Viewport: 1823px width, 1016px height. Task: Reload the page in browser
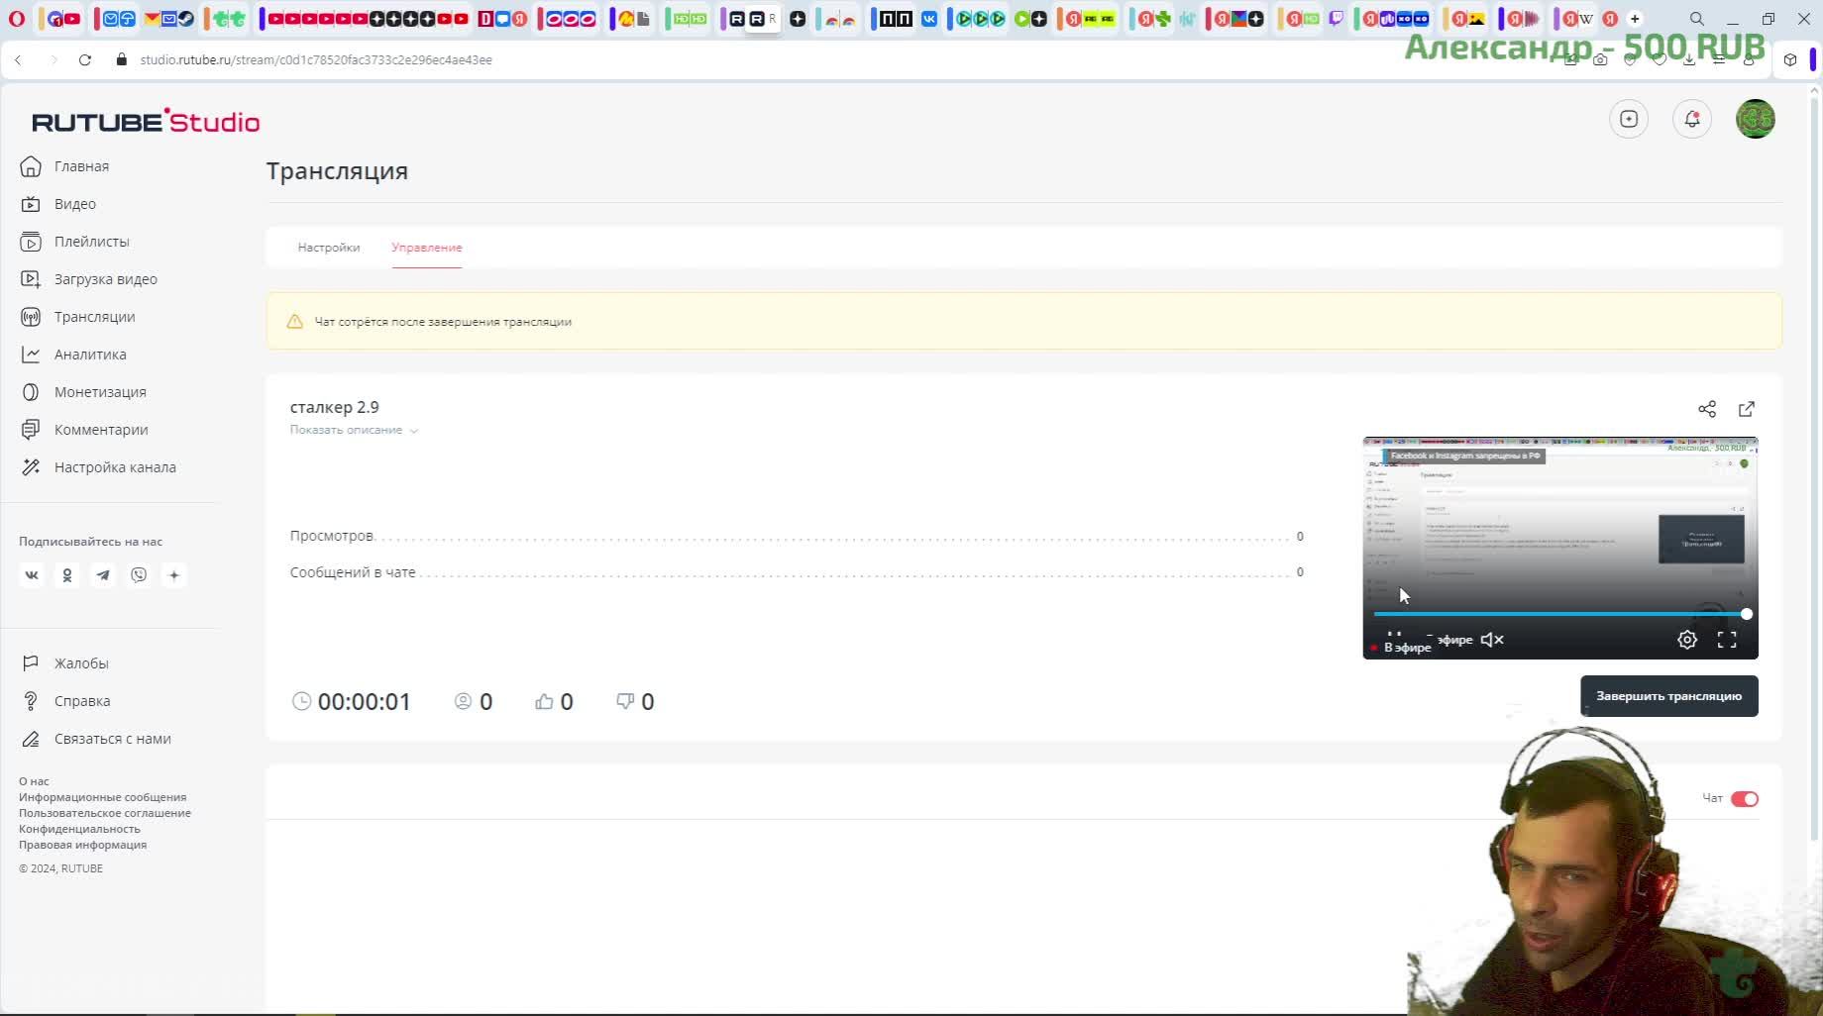pyautogui.click(x=85, y=59)
